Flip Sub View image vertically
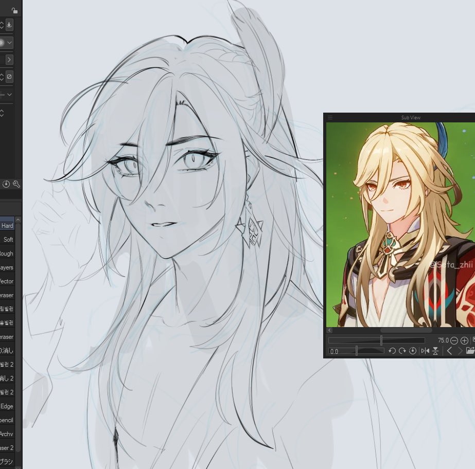Image resolution: width=475 pixels, height=469 pixels. pos(435,351)
